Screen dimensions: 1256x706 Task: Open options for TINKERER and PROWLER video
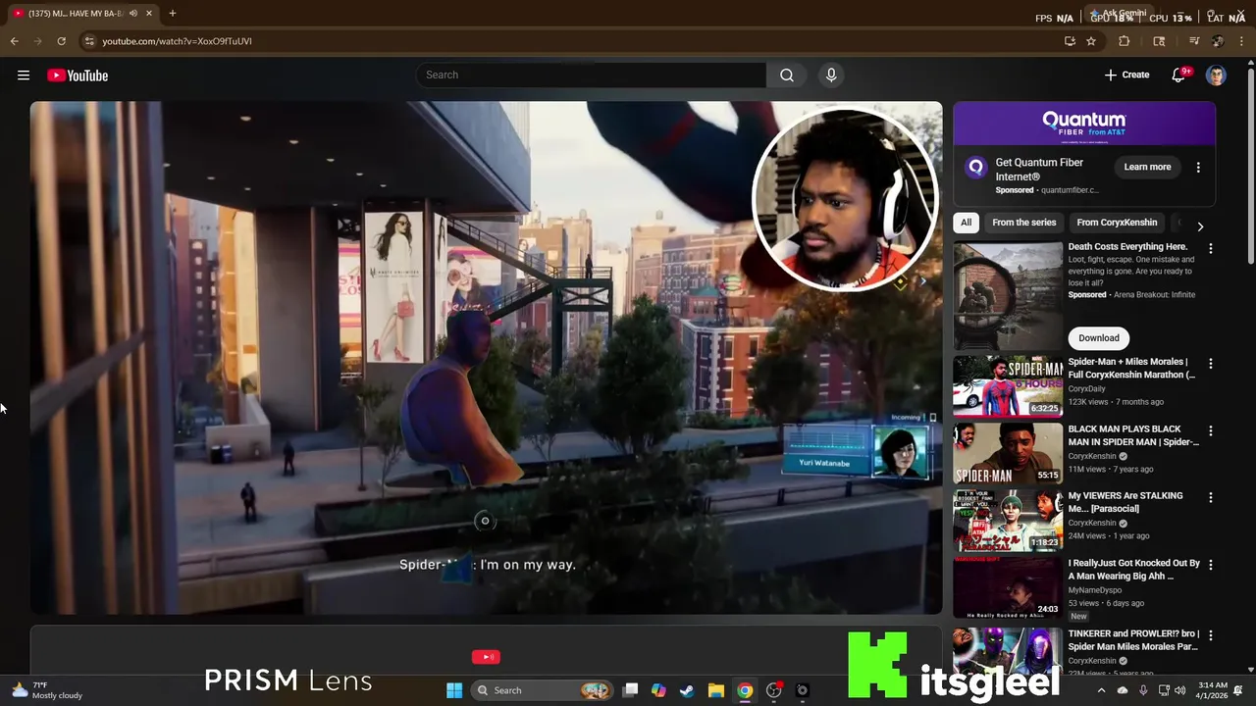tap(1210, 636)
